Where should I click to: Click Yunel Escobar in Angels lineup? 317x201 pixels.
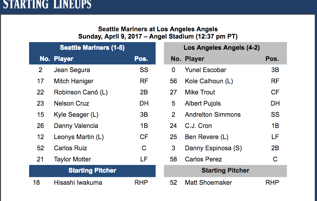(205, 70)
